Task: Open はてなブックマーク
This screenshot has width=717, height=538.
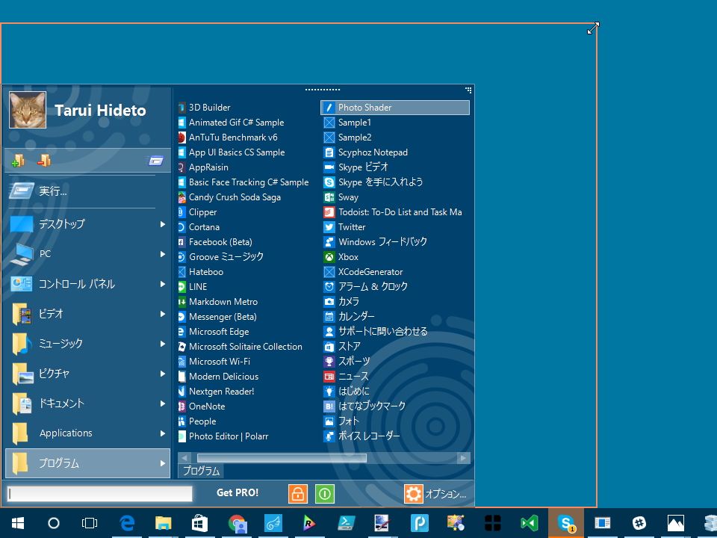Action: pos(365,406)
